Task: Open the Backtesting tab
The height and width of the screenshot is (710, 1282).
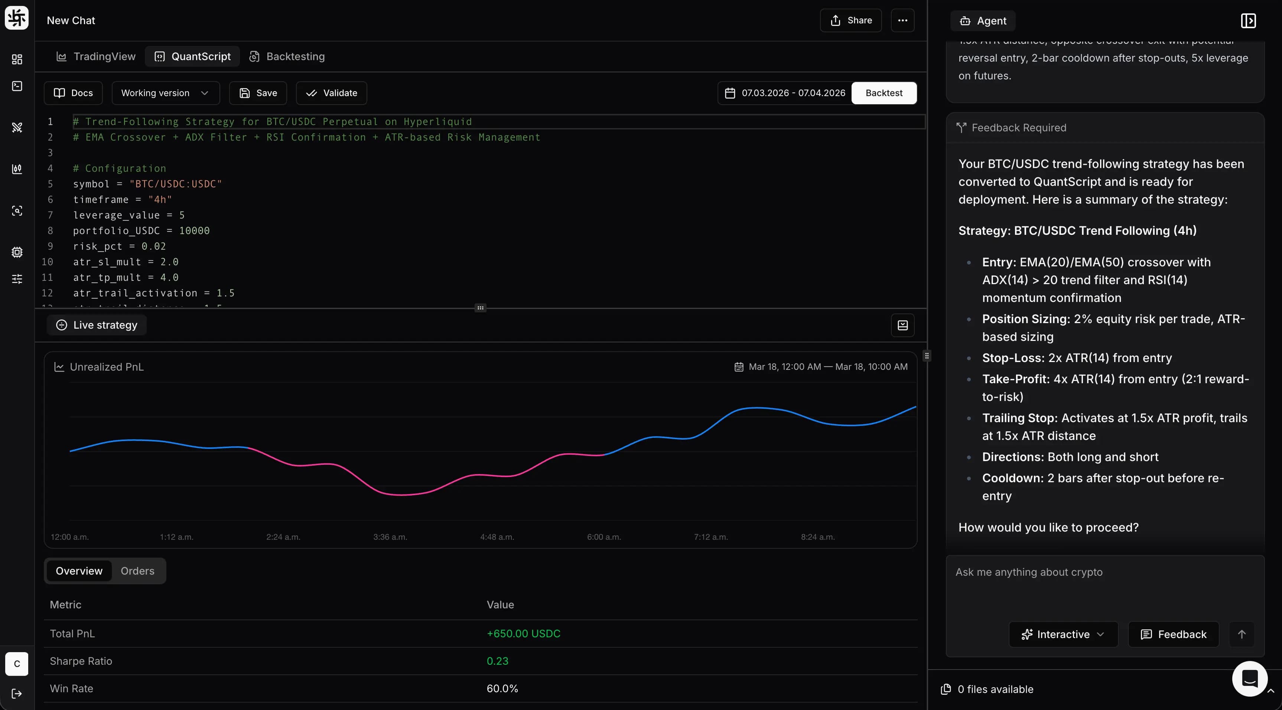Action: pos(287,57)
